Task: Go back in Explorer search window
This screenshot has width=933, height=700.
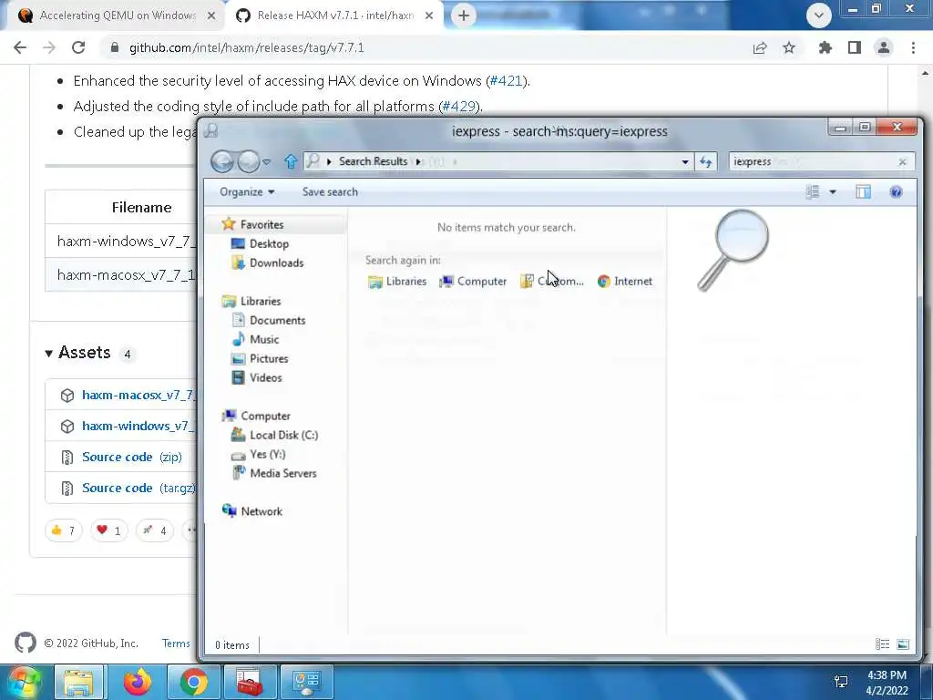Action: [x=222, y=161]
